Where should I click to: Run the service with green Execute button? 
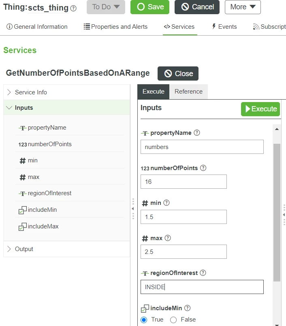pyautogui.click(x=260, y=109)
